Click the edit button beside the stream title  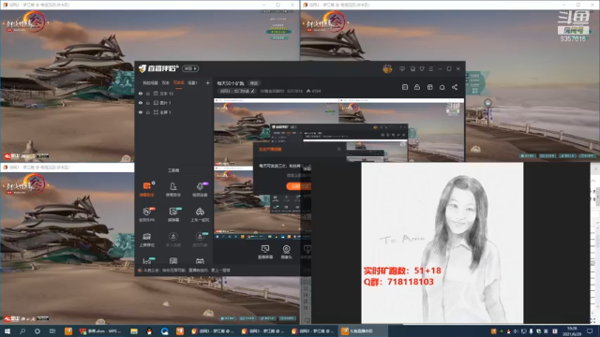tap(254, 83)
